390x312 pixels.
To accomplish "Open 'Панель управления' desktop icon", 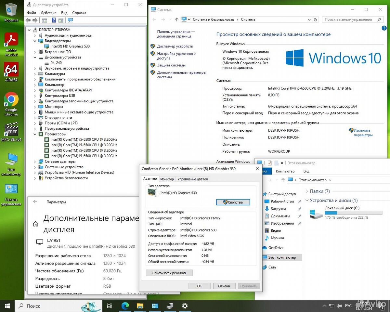I will (x=11, y=194).
